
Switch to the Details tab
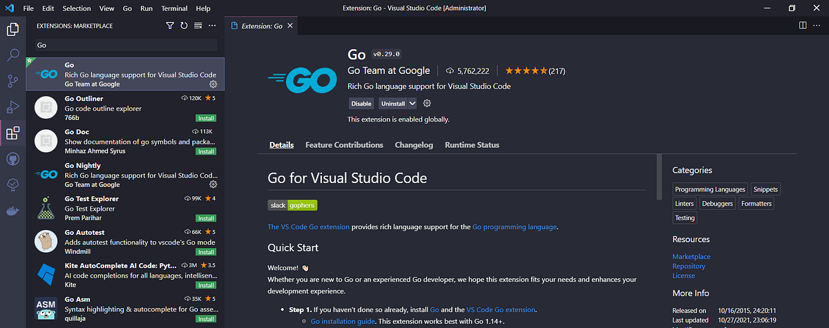click(281, 145)
